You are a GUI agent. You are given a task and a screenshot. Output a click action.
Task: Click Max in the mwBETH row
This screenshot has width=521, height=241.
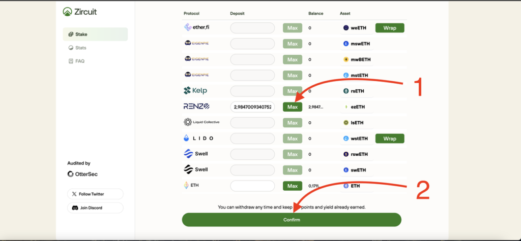click(293, 59)
